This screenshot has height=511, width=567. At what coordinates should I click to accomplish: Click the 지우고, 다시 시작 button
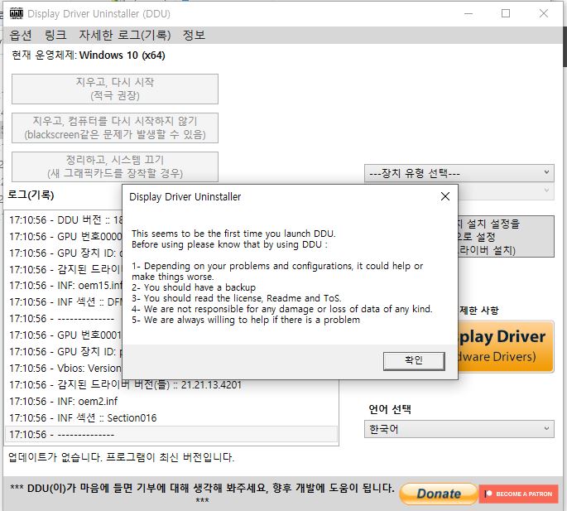[x=115, y=89]
